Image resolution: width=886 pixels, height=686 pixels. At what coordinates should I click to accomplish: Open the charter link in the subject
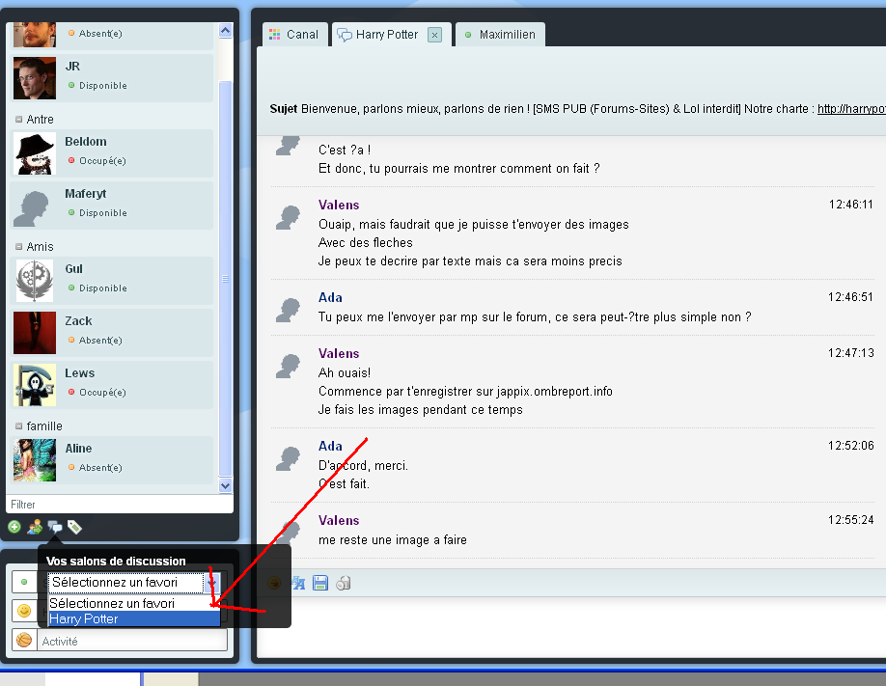[850, 109]
